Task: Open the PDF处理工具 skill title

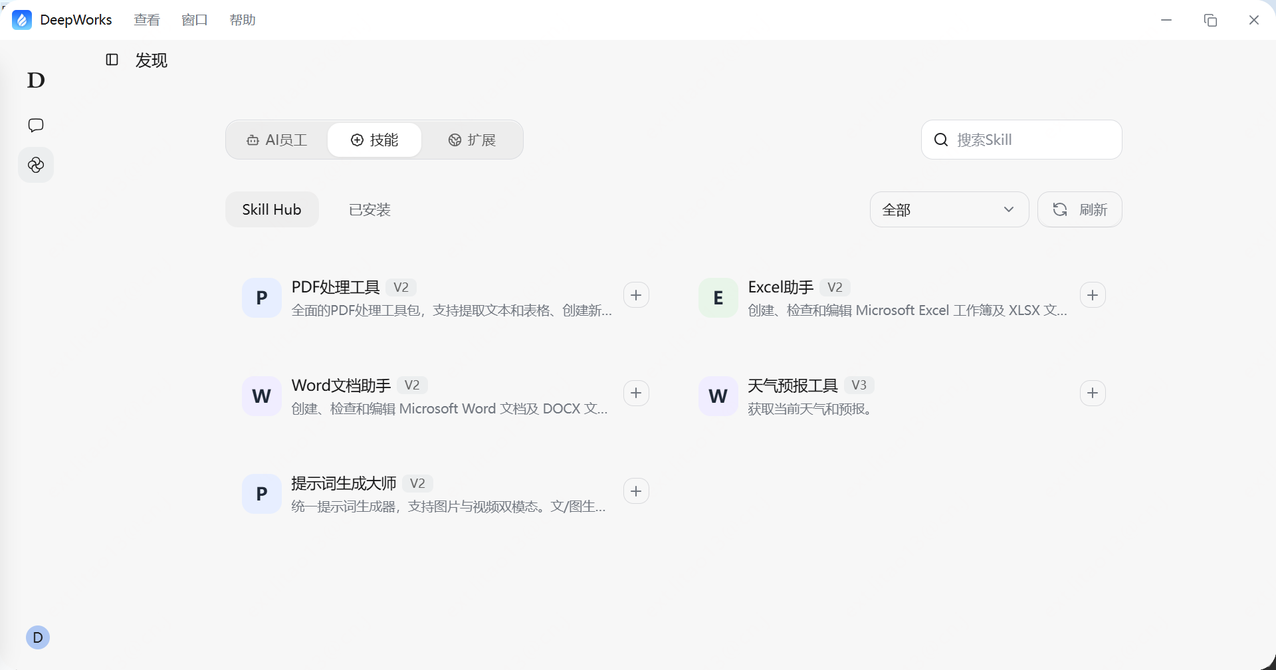Action: [336, 287]
